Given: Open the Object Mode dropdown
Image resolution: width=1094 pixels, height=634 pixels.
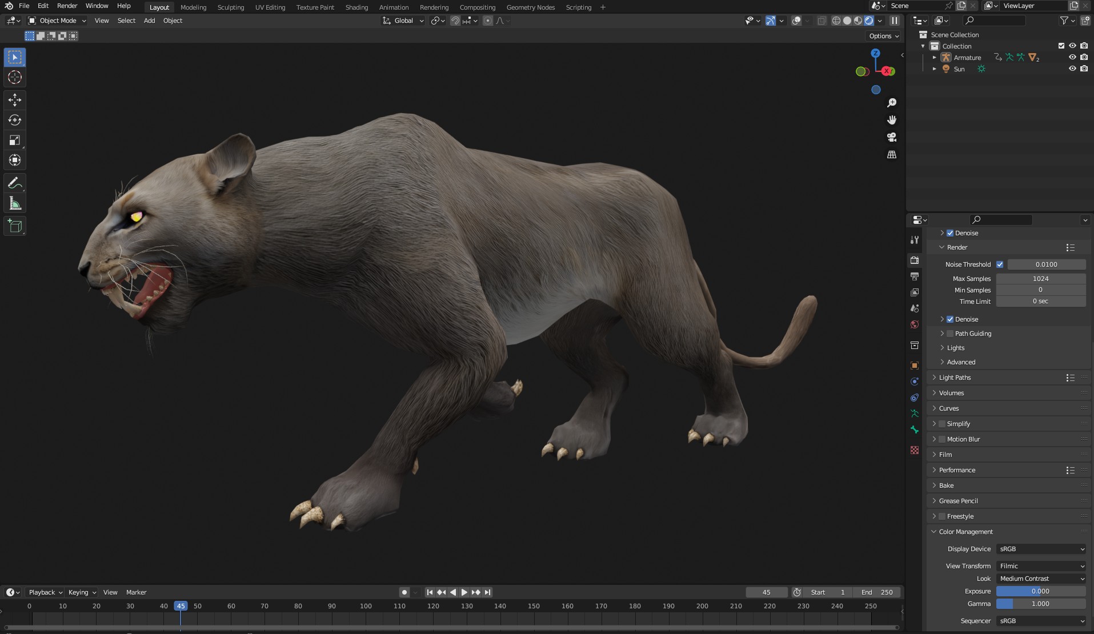Looking at the screenshot, I should (57, 21).
